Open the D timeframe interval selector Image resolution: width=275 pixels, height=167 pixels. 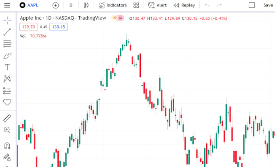pyautogui.click(x=71, y=5)
